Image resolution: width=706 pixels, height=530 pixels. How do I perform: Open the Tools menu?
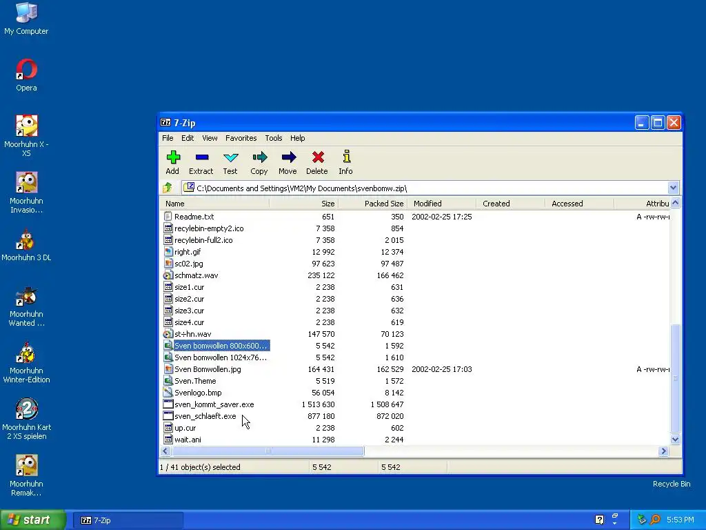(x=273, y=138)
